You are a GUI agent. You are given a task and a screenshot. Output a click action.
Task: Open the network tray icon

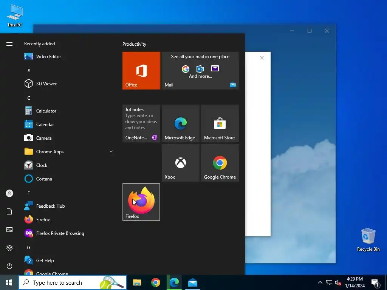point(329,282)
